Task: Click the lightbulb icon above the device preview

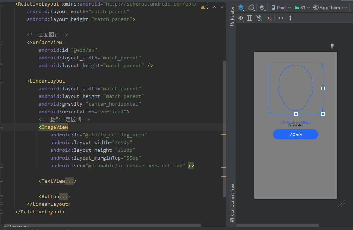Action: click(332, 46)
